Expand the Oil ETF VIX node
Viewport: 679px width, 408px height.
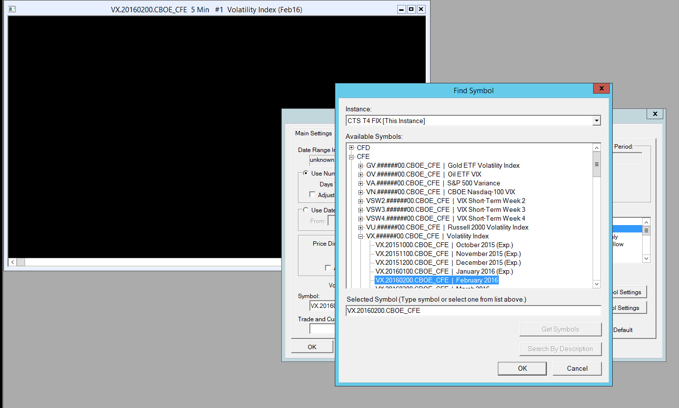pos(361,174)
